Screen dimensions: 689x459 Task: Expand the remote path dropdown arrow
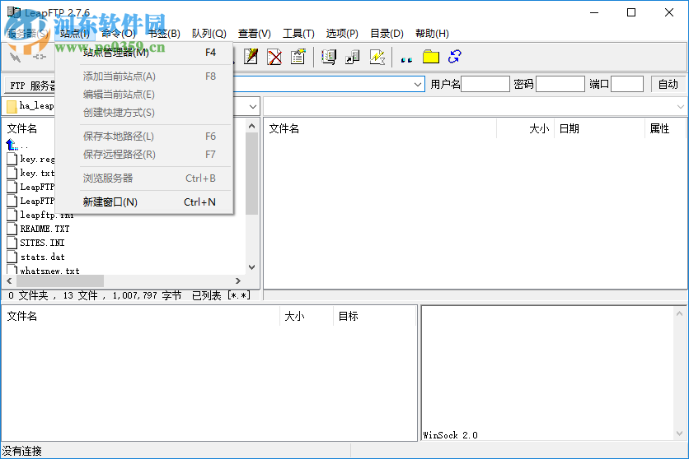click(x=681, y=107)
